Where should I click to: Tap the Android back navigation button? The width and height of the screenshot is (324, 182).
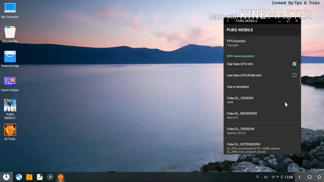click(x=300, y=177)
